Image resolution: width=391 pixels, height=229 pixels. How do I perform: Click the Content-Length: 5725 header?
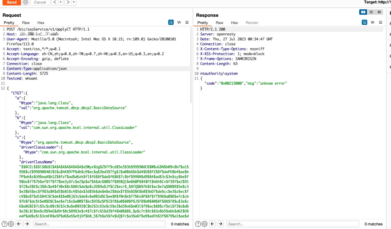(x=28, y=74)
